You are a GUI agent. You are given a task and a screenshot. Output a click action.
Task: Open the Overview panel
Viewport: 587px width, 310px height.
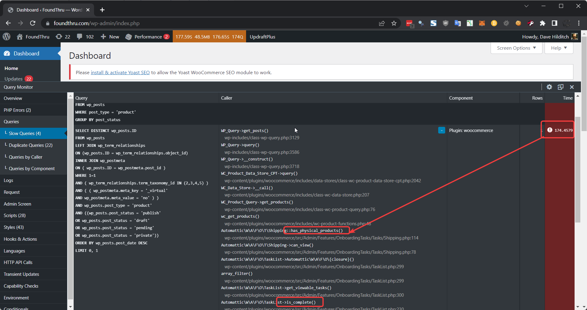tap(33, 98)
